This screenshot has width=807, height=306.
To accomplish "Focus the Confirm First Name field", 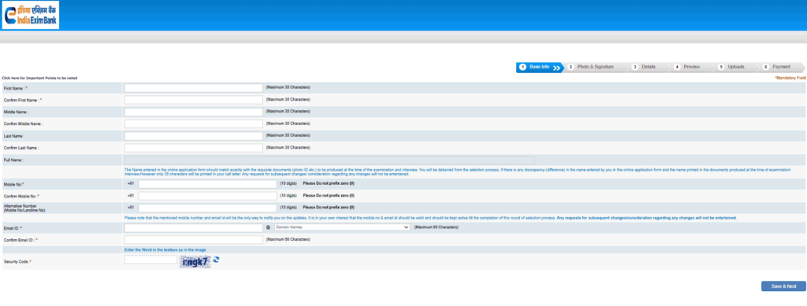I will click(x=194, y=100).
